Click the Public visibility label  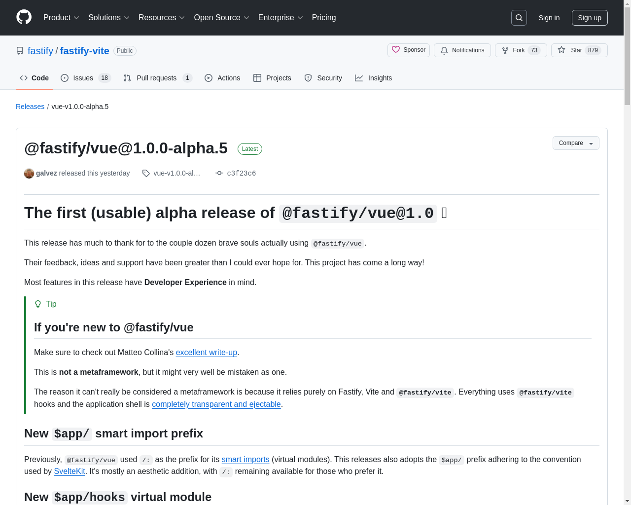pos(125,51)
